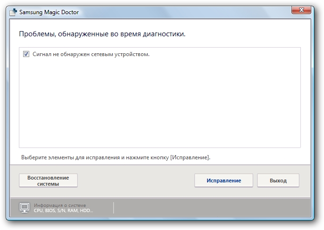Click the Исправление button

224,181
